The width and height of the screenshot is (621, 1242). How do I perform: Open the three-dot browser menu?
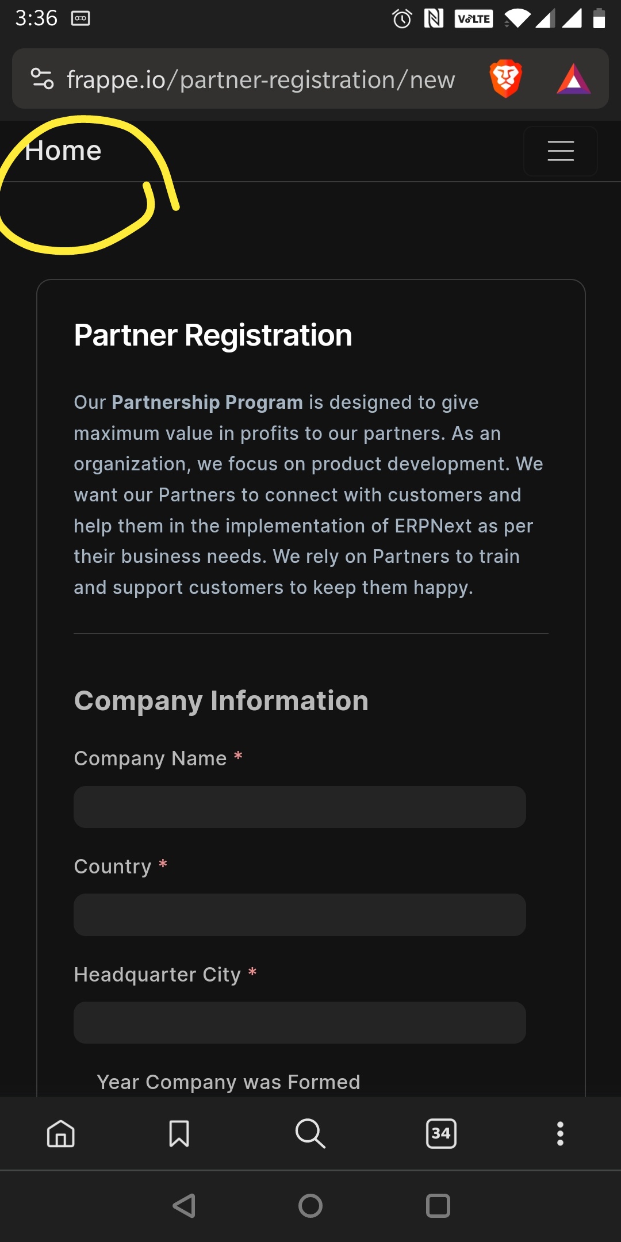pos(560,1133)
